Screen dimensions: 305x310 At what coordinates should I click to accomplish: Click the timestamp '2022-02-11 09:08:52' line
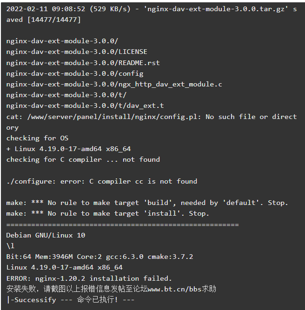[x=152, y=14]
